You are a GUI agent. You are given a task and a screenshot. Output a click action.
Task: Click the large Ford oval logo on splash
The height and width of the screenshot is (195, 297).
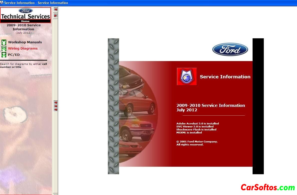click(x=230, y=49)
